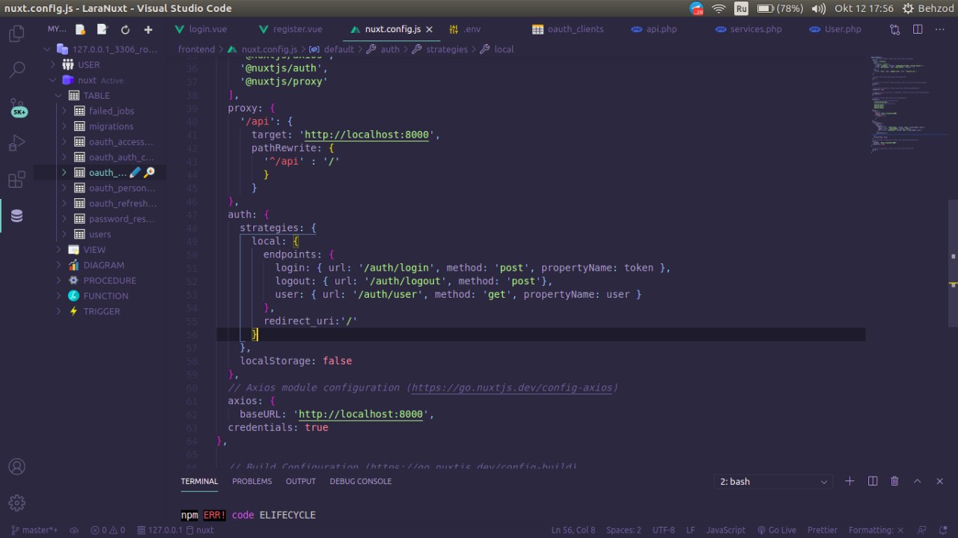This screenshot has height=538, width=958.
Task: Open the Behzod system session menu
Action: point(929,8)
